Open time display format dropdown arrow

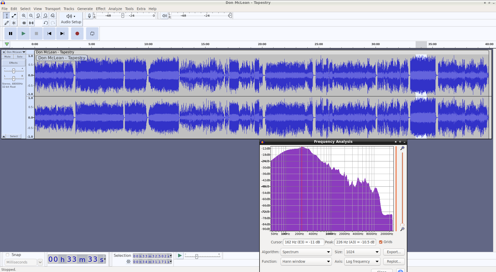pos(105,259)
